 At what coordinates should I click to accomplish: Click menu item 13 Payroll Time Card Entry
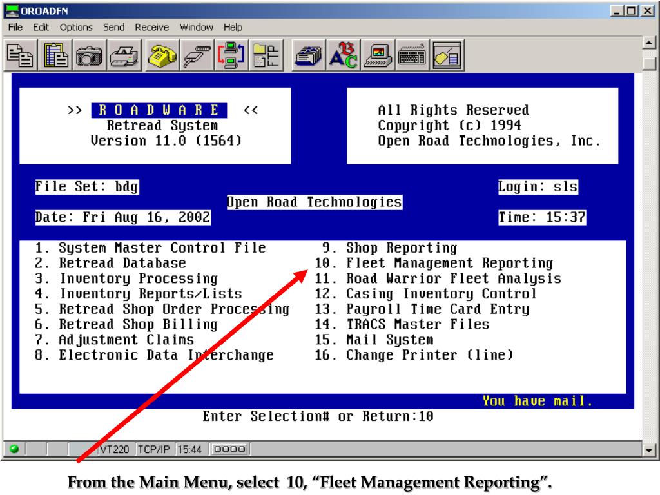(422, 309)
